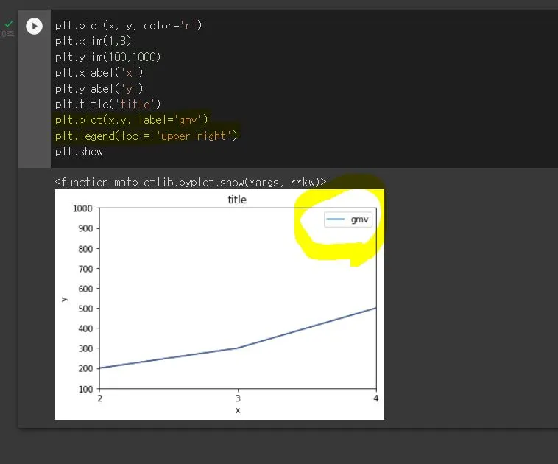Screen dimensions: 558x464
Task: Click the code line plt.xlabel('x')
Action: pyautogui.click(x=99, y=73)
